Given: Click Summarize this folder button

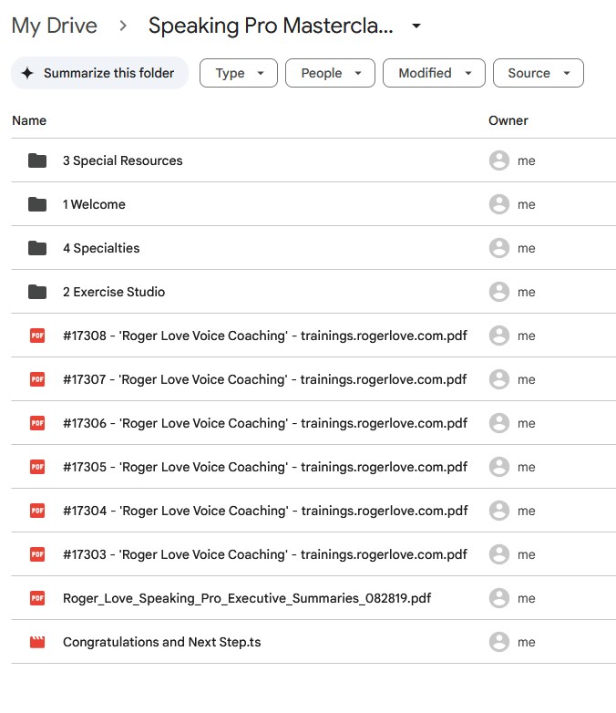Looking at the screenshot, I should pos(99,73).
